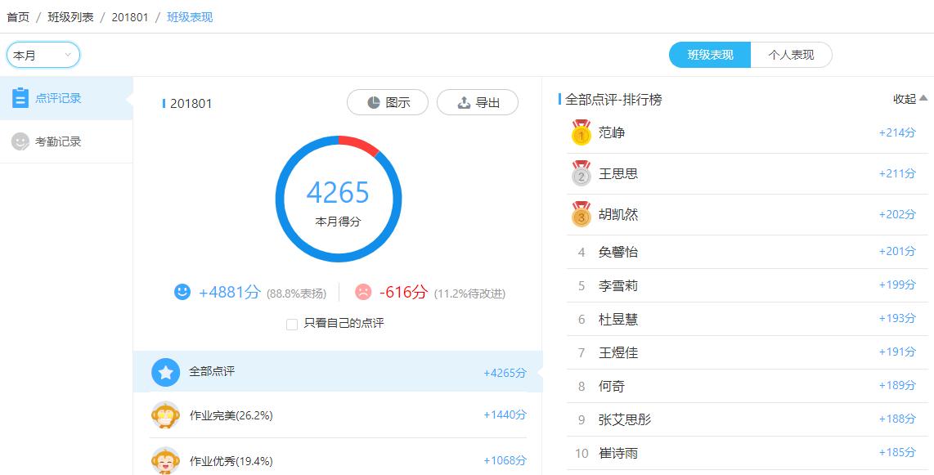Screen dimensions: 934x475
Task: Click the 4265 score donut chart
Action: [x=339, y=199]
